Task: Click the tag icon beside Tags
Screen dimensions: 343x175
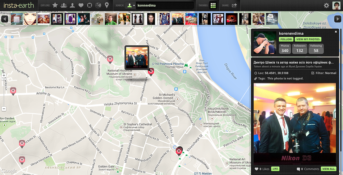Action: 256,79
